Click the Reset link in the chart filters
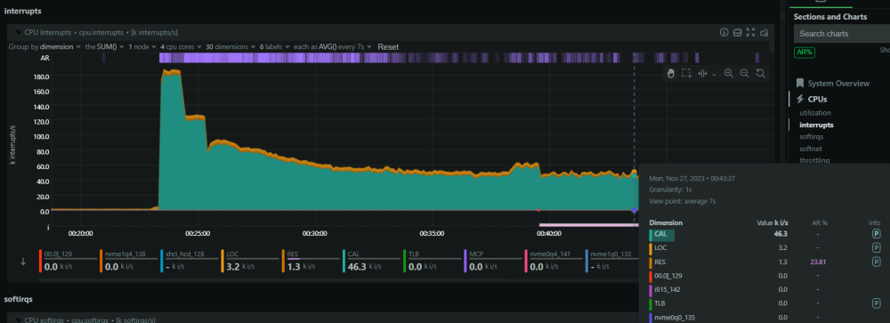Screen dimensions: 890x323 388,46
